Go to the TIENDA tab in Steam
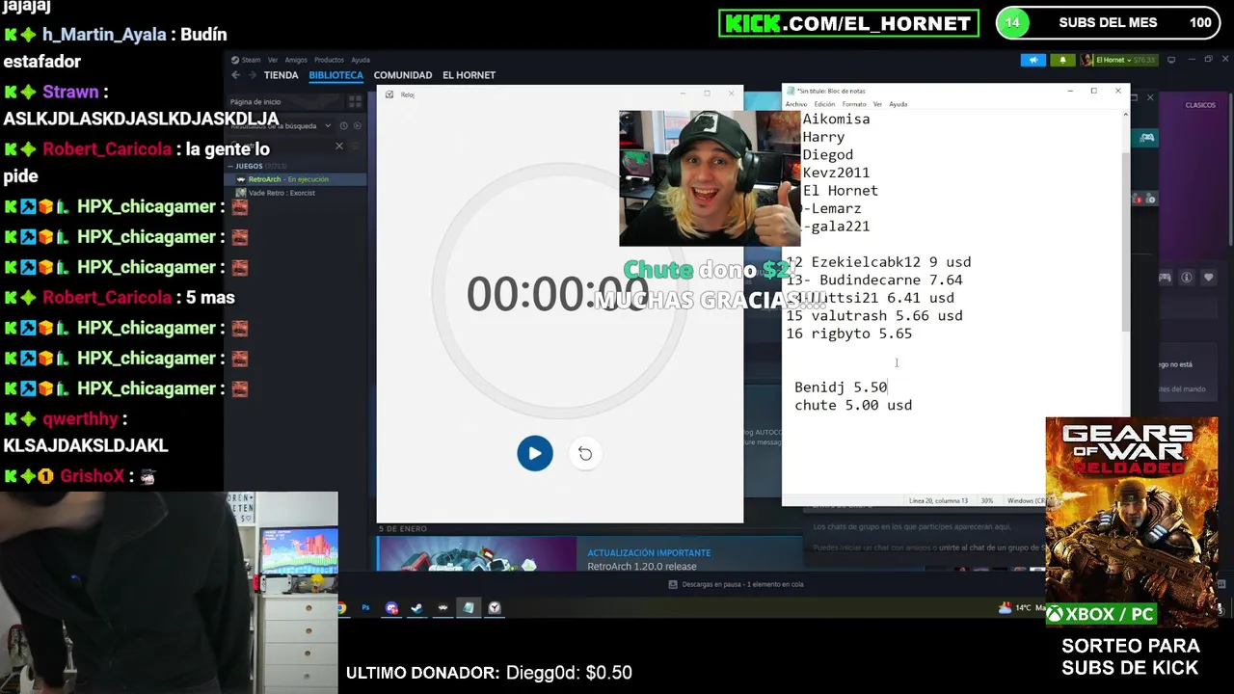 (x=281, y=75)
